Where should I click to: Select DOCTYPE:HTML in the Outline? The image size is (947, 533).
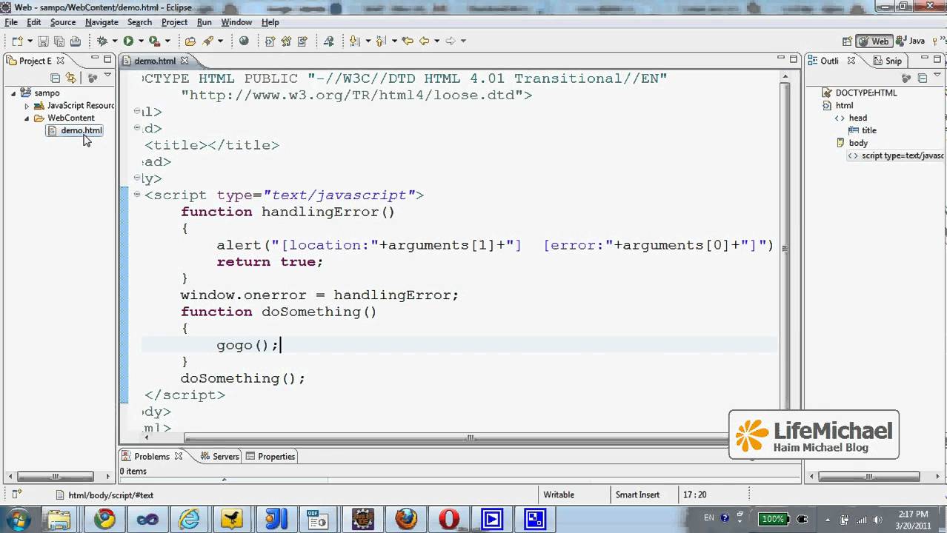(x=860, y=93)
